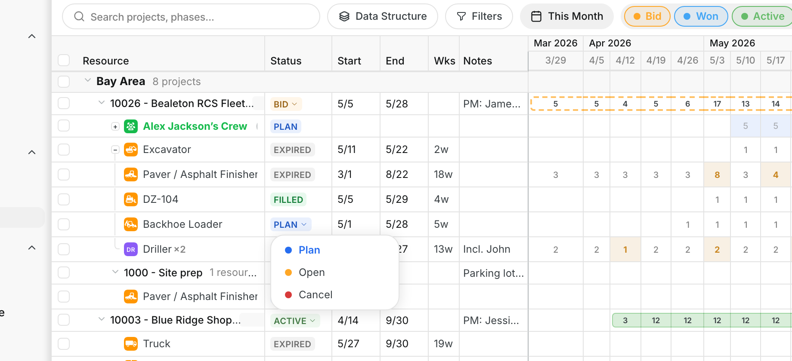Open the Filters button

point(479,16)
